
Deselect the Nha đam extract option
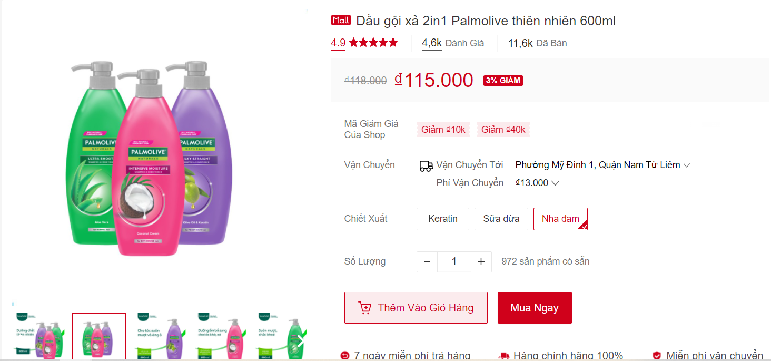tap(560, 218)
